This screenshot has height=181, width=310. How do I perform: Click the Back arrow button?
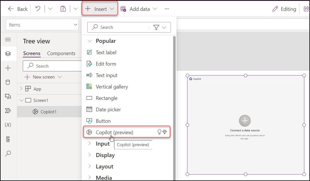[x=17, y=9]
